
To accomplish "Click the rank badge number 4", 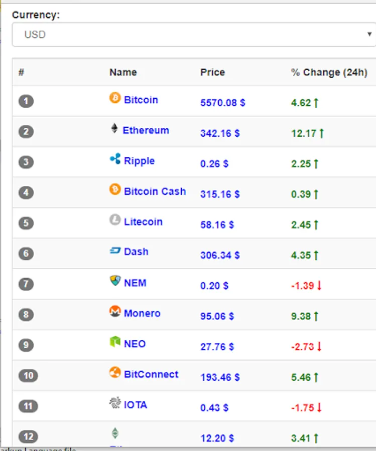I will coord(26,193).
